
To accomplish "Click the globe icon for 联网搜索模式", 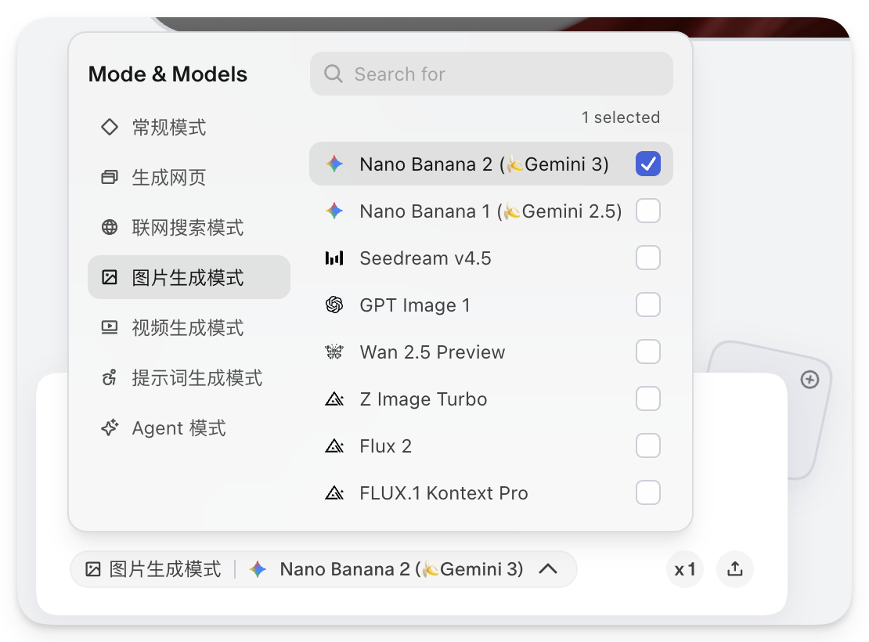I will pos(110,227).
